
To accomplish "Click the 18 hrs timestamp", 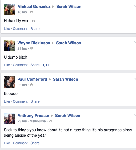I will click(x=22, y=12).
